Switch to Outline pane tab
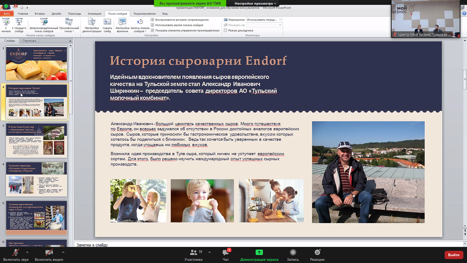Image resolution: width=467 pixels, height=263 pixels. click(x=29, y=41)
